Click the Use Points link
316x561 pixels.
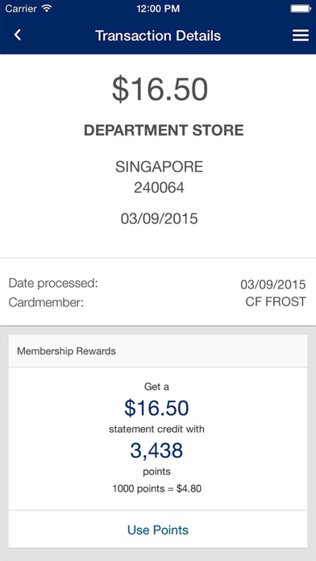click(158, 530)
